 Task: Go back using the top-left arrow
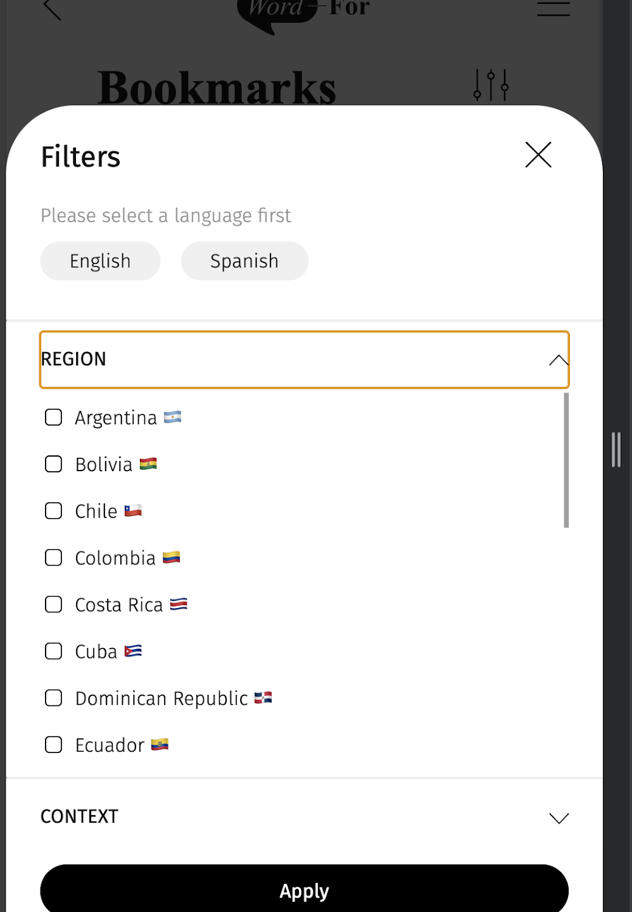(x=52, y=8)
